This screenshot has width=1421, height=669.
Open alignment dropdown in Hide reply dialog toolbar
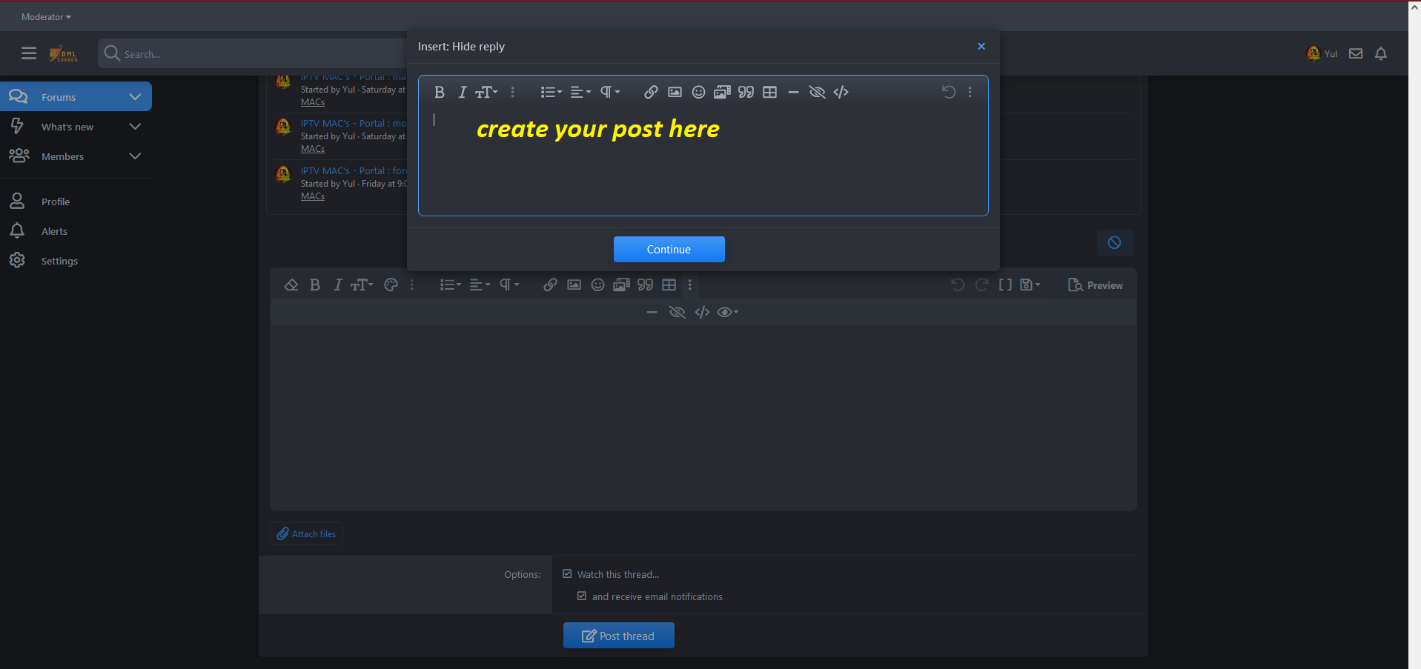coord(580,92)
